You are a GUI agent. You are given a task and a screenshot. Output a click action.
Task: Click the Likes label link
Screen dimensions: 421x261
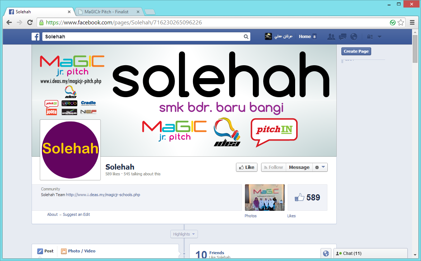(291, 216)
